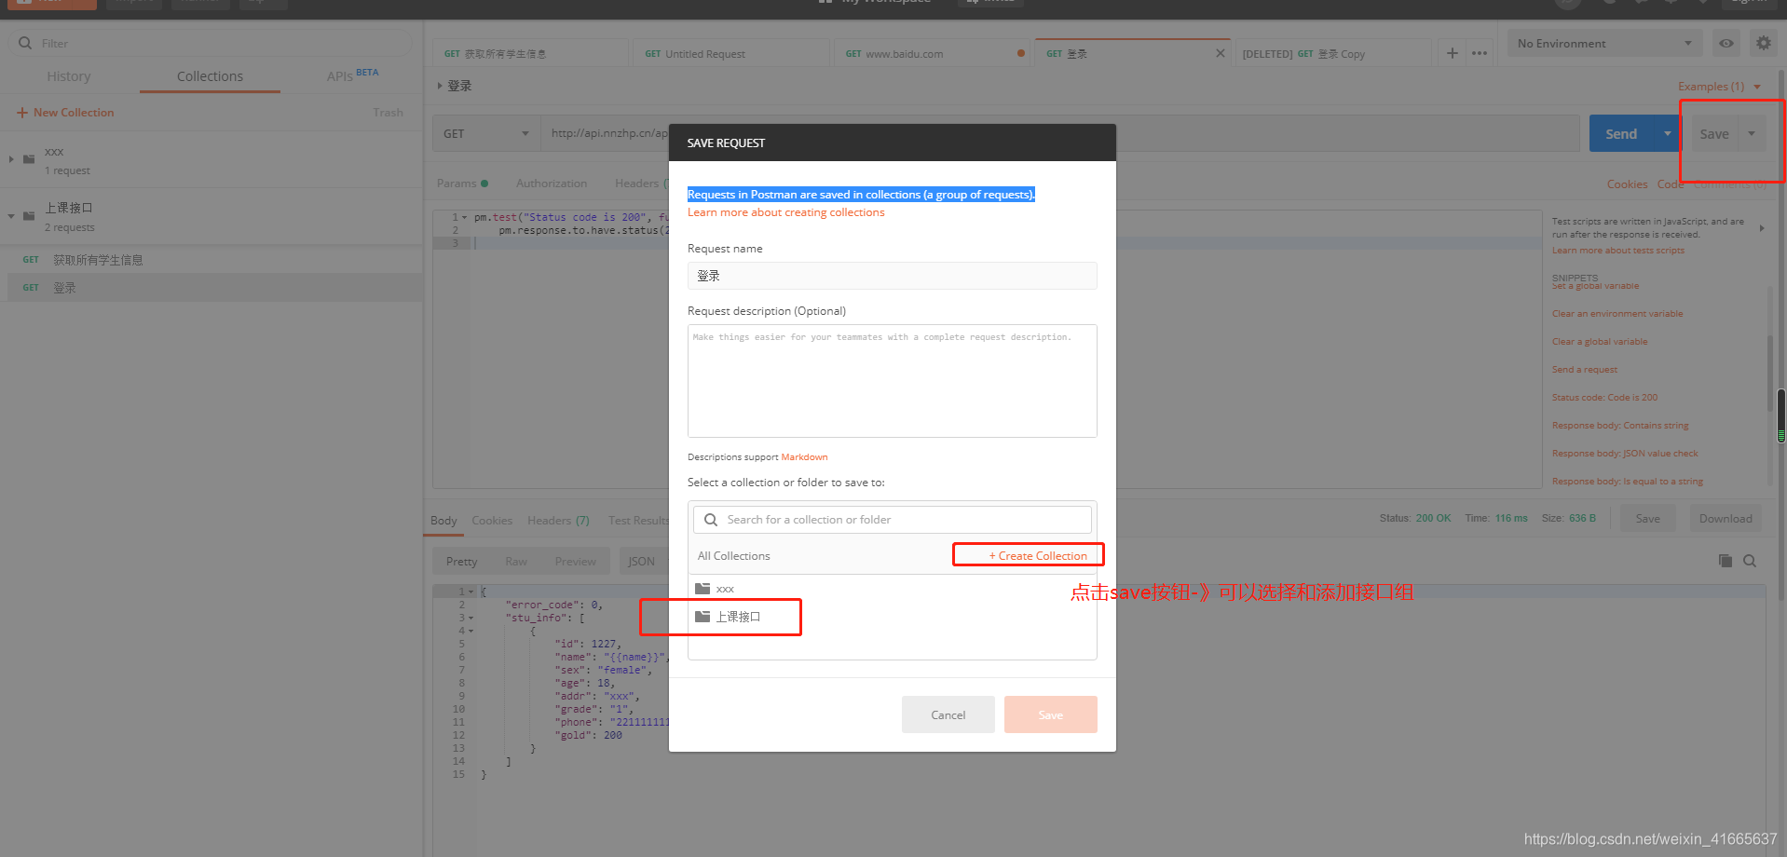Switch to response Headers (7) tab
The image size is (1787, 857).
click(x=558, y=521)
